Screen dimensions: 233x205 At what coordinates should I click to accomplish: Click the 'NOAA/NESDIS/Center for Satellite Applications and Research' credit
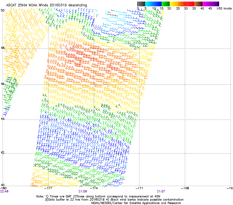(136, 203)
